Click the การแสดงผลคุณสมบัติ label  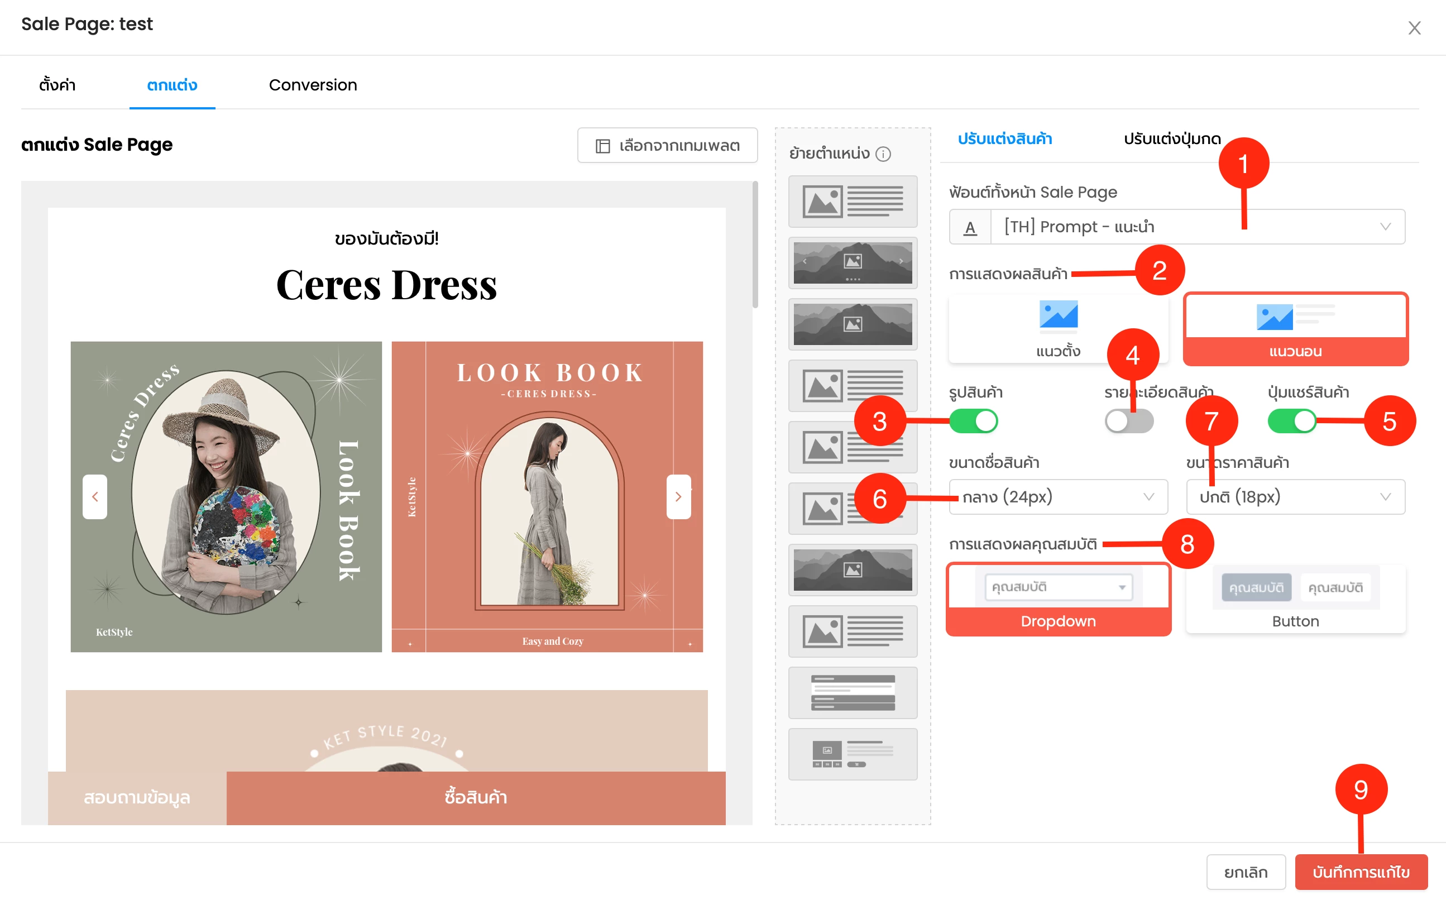(x=1023, y=544)
